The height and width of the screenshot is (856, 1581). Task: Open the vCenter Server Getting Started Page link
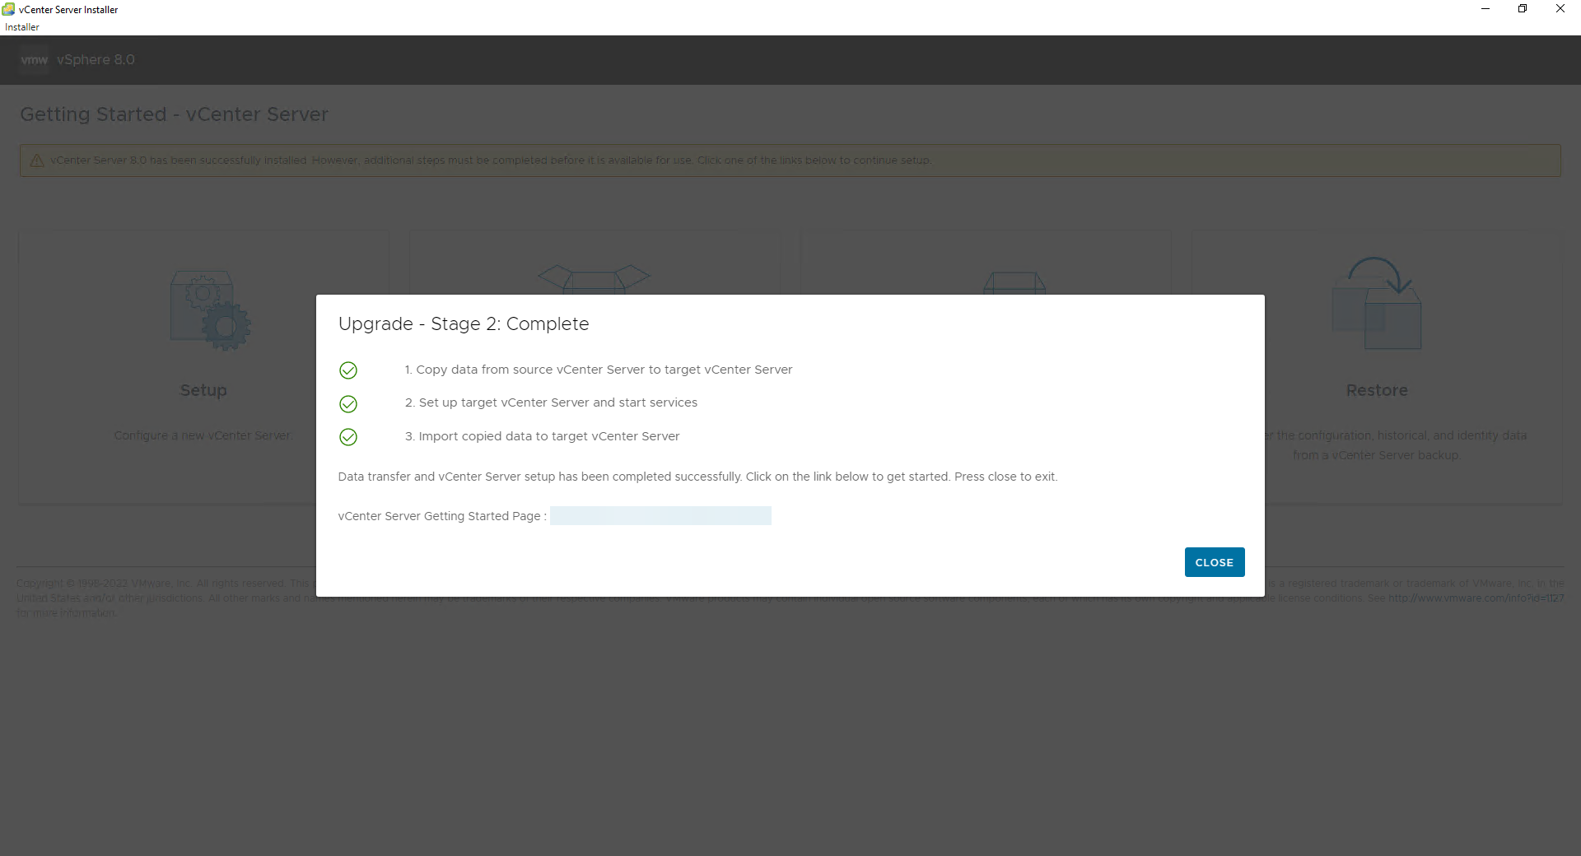tap(660, 516)
